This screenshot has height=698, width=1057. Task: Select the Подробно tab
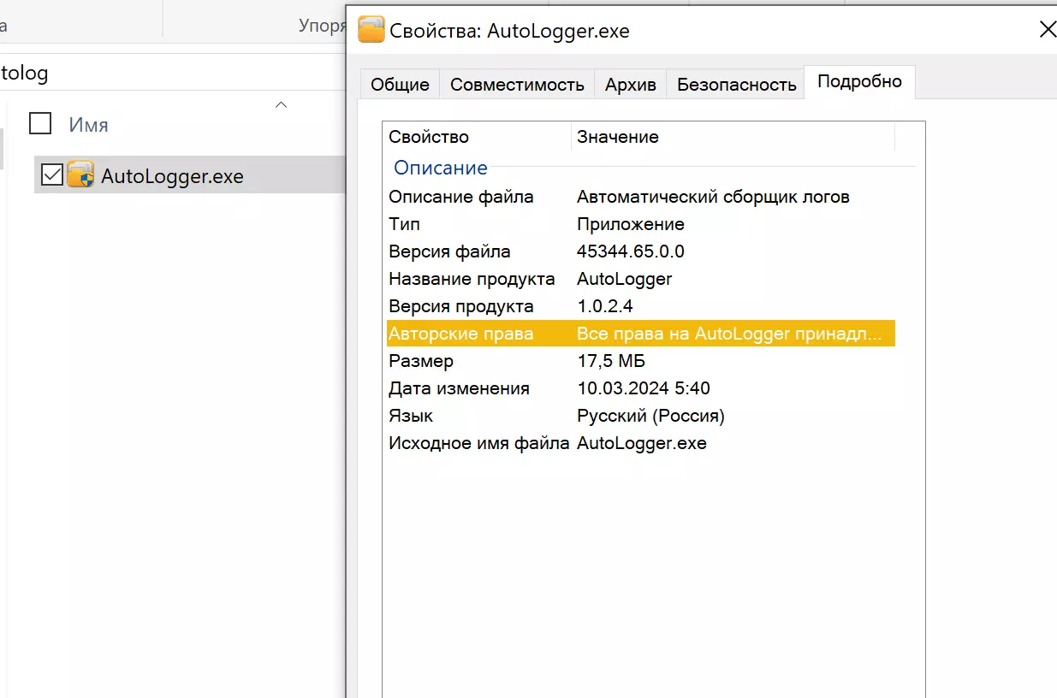(x=859, y=82)
